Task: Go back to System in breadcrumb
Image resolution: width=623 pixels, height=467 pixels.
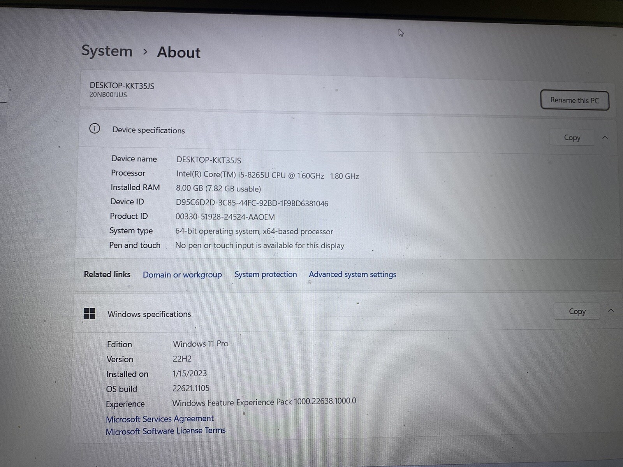Action: point(107,51)
